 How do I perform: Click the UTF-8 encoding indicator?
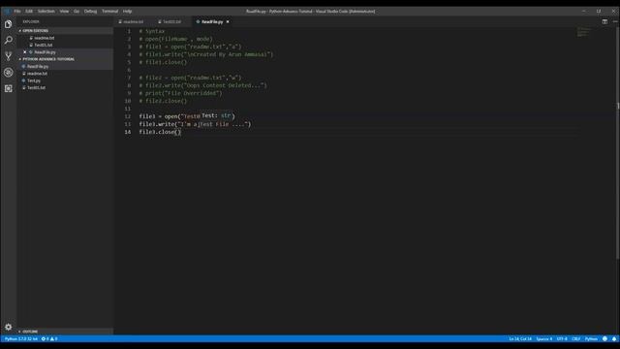562,339
